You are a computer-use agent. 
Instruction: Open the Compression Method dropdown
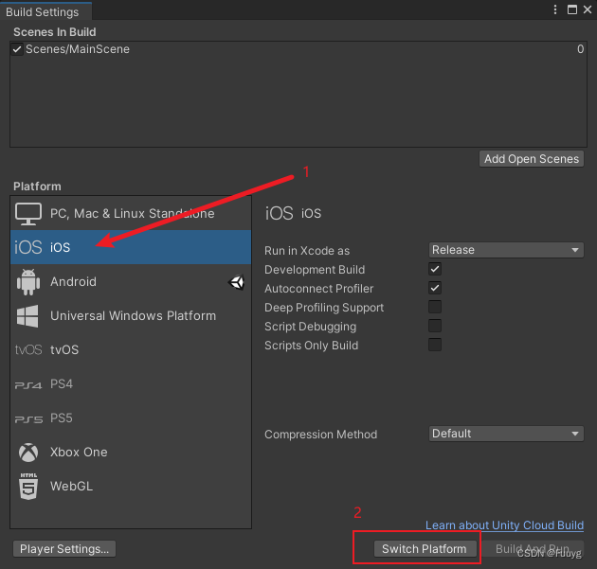506,434
